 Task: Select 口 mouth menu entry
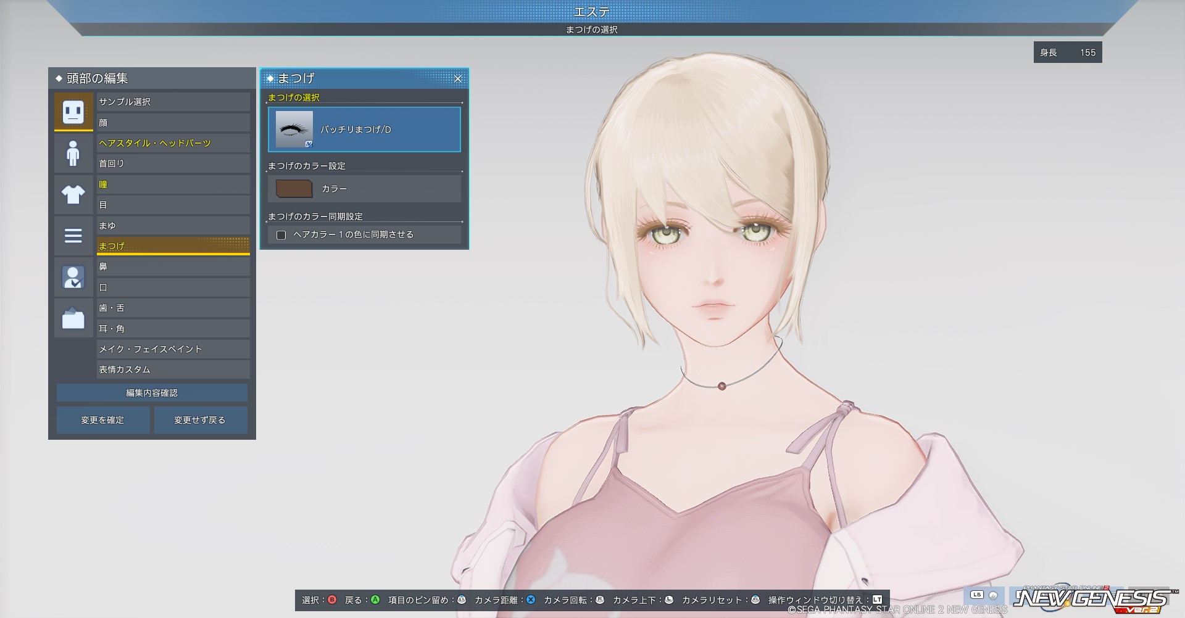point(173,287)
